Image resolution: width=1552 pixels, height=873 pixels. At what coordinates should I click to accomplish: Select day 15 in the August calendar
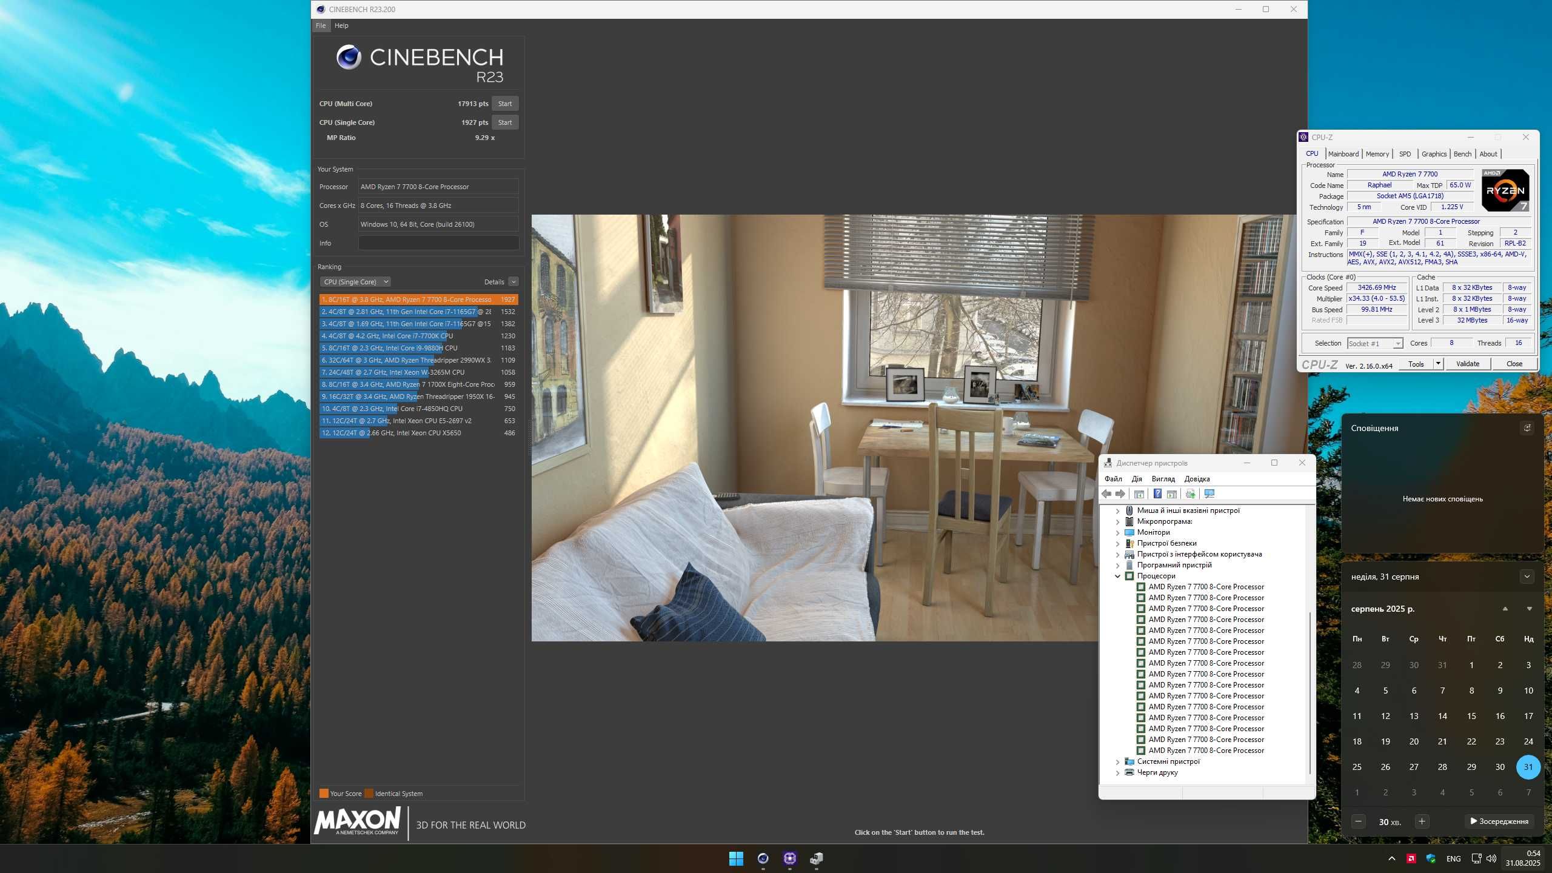click(x=1471, y=716)
